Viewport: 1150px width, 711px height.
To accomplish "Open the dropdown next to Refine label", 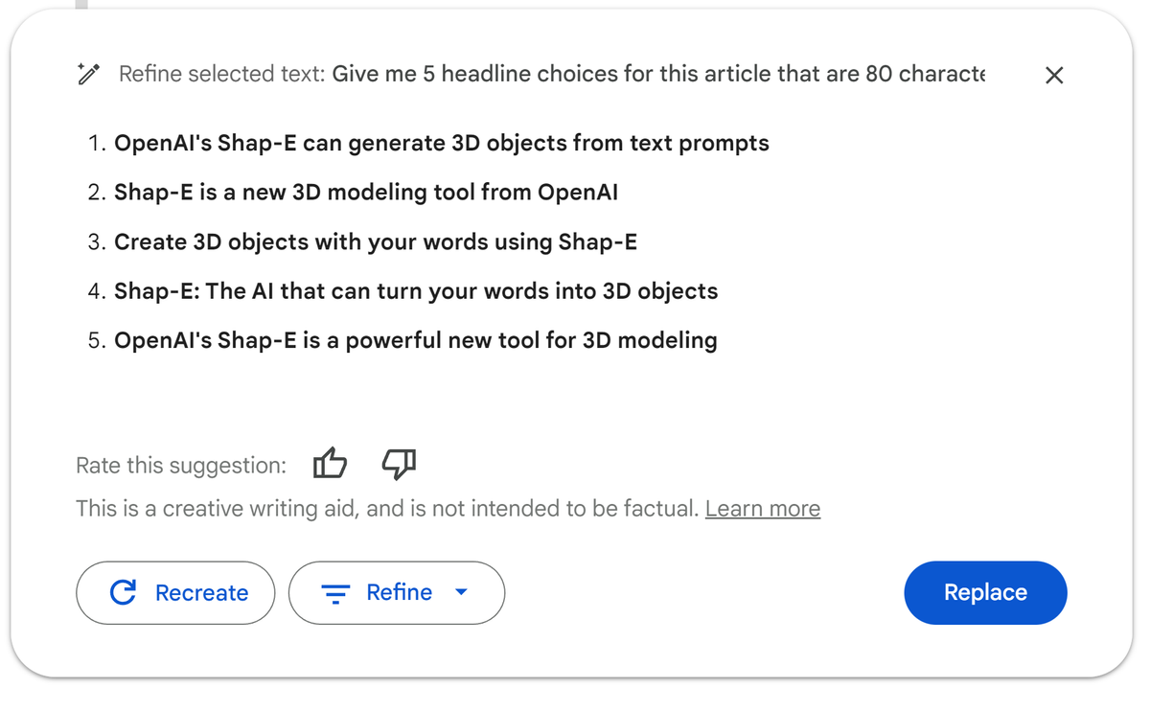I will 461,592.
